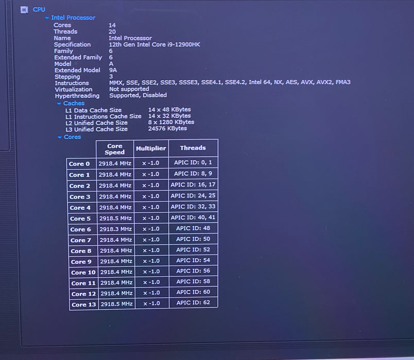Click the Threads value 20
414x360 pixels.
pyautogui.click(x=112, y=32)
